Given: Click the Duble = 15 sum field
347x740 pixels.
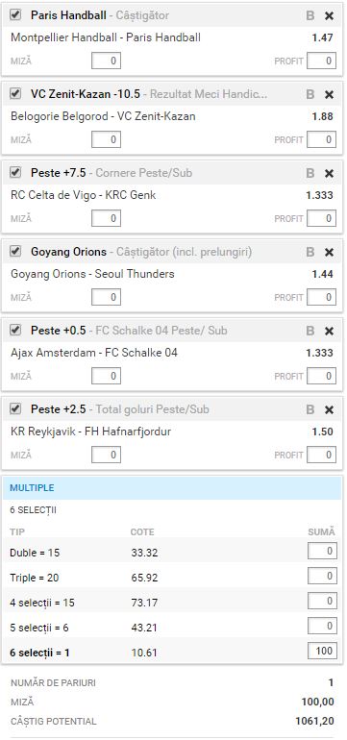Looking at the screenshot, I should tap(322, 552).
